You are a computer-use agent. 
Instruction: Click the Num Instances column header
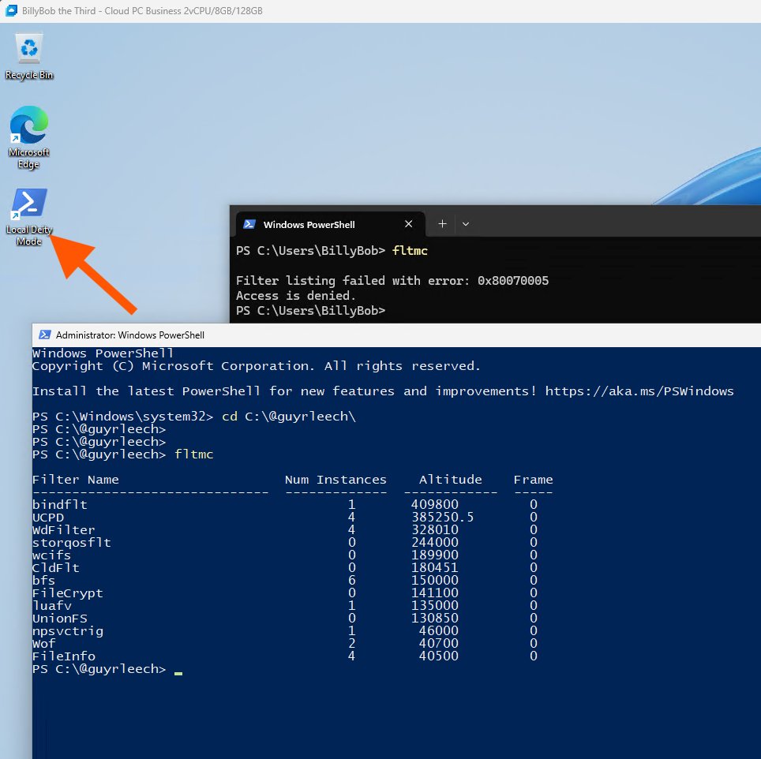click(x=336, y=479)
